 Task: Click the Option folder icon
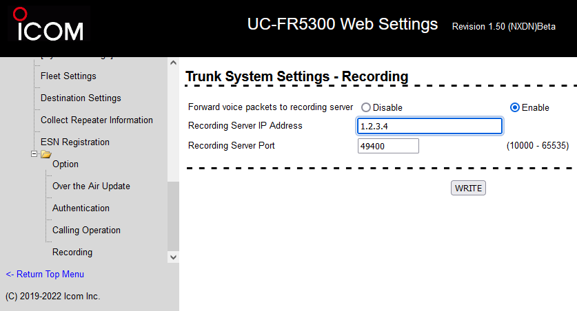[46, 154]
